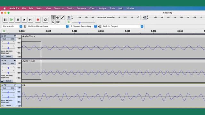This screenshot has height=115, width=205.
Task: Open the Transport menu
Action: click(59, 8)
